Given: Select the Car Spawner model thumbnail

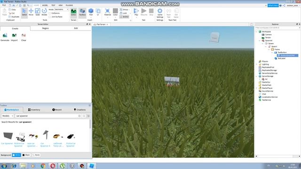Looking at the screenshot, I should pyautogui.click(x=8, y=136).
